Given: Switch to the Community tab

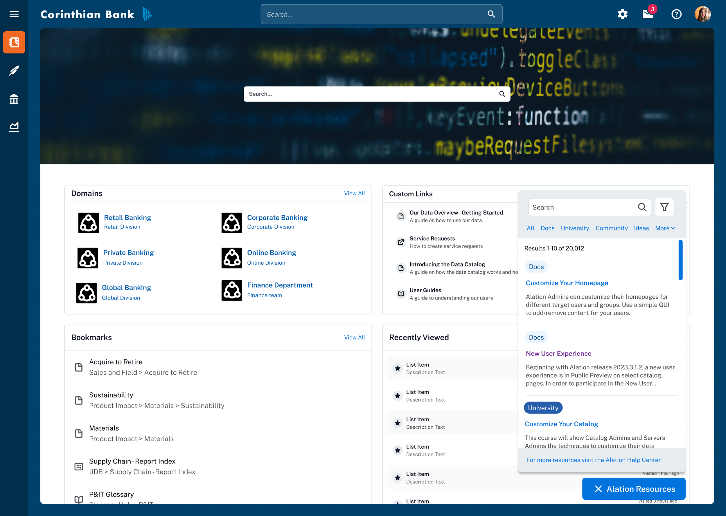Looking at the screenshot, I should pyautogui.click(x=611, y=228).
